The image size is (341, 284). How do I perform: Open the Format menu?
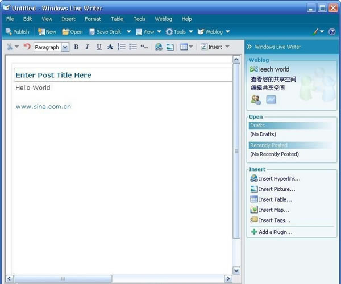[93, 19]
